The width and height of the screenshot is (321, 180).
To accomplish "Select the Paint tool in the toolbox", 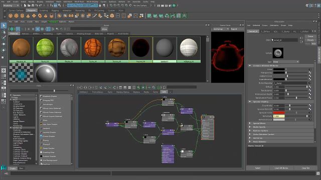I will [x=4, y=38].
